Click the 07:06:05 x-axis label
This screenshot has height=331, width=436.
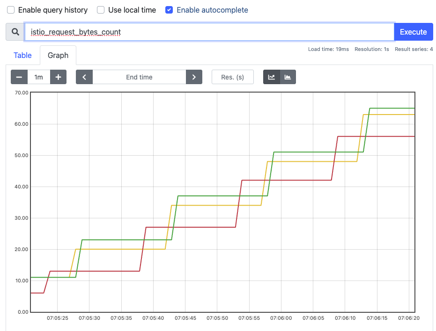tap(313, 318)
